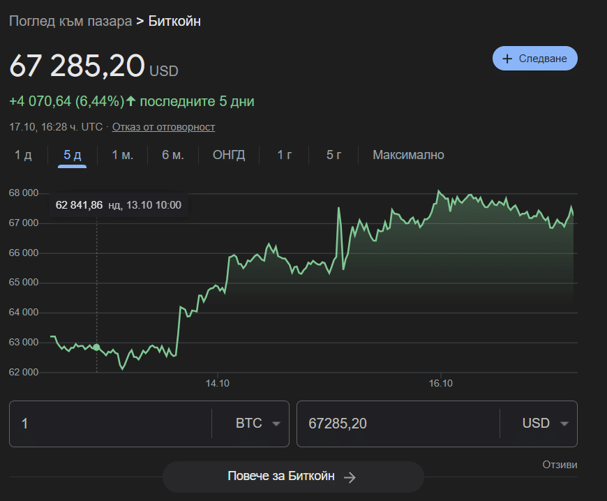This screenshot has width=607, height=501.
Task: Switch to the 1 м. range tab
Action: click(122, 155)
